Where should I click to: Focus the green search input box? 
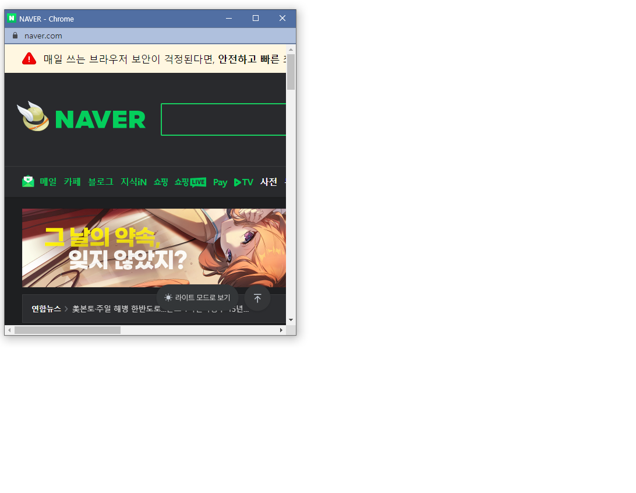point(224,119)
